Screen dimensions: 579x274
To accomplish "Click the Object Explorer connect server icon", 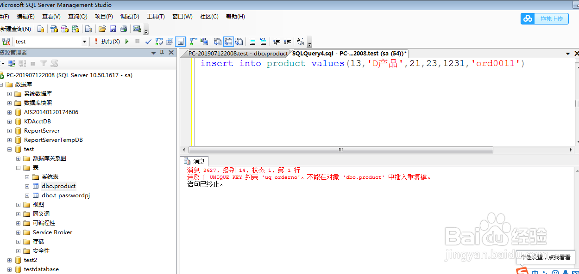I will click(12, 64).
